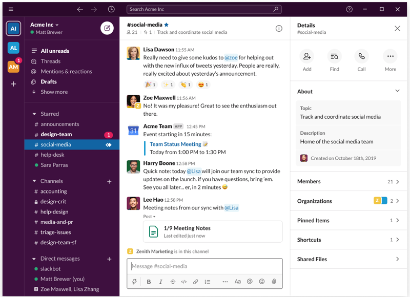The height and width of the screenshot is (297, 410).
Task: Click the Find icon in Details
Action: 334,56
